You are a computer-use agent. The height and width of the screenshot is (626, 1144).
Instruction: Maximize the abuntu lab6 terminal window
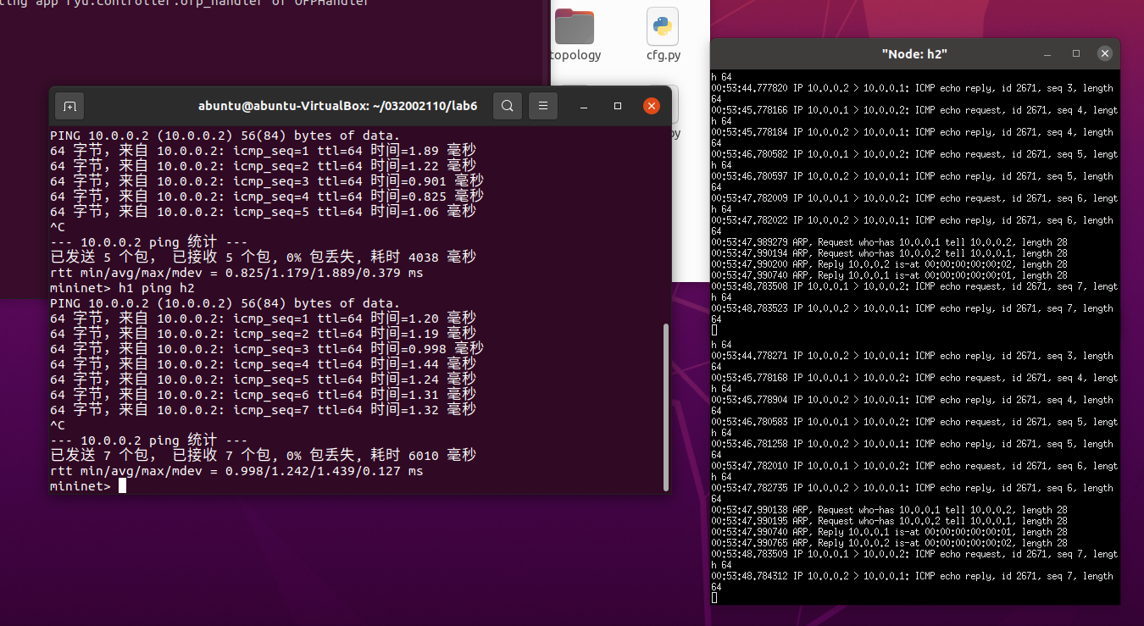pos(618,106)
